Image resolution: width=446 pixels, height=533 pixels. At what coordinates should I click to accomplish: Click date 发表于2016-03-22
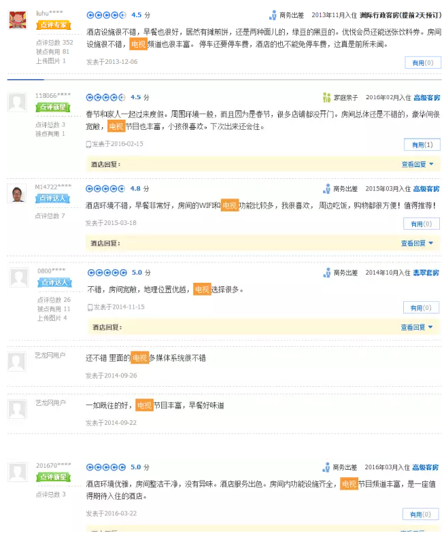click(x=112, y=514)
